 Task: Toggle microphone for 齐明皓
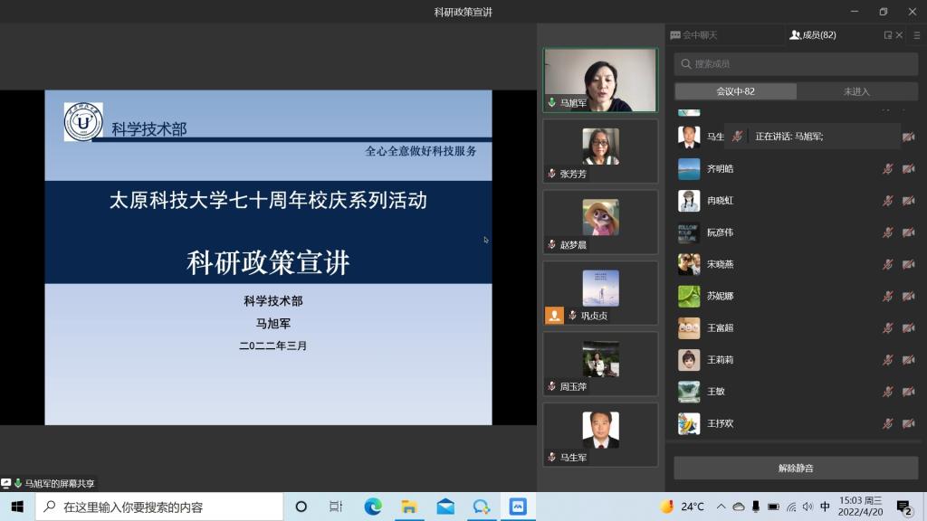[x=888, y=168]
